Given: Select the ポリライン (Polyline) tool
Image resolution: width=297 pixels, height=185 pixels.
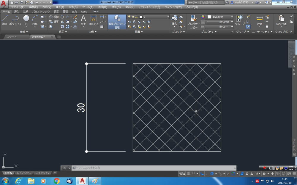Looking at the screenshot, I should click(15, 20).
